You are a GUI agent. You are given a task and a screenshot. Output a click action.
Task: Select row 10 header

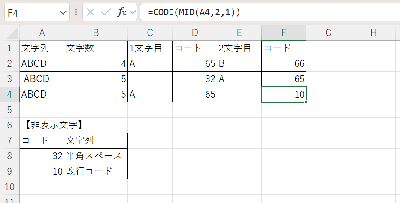coord(9,187)
